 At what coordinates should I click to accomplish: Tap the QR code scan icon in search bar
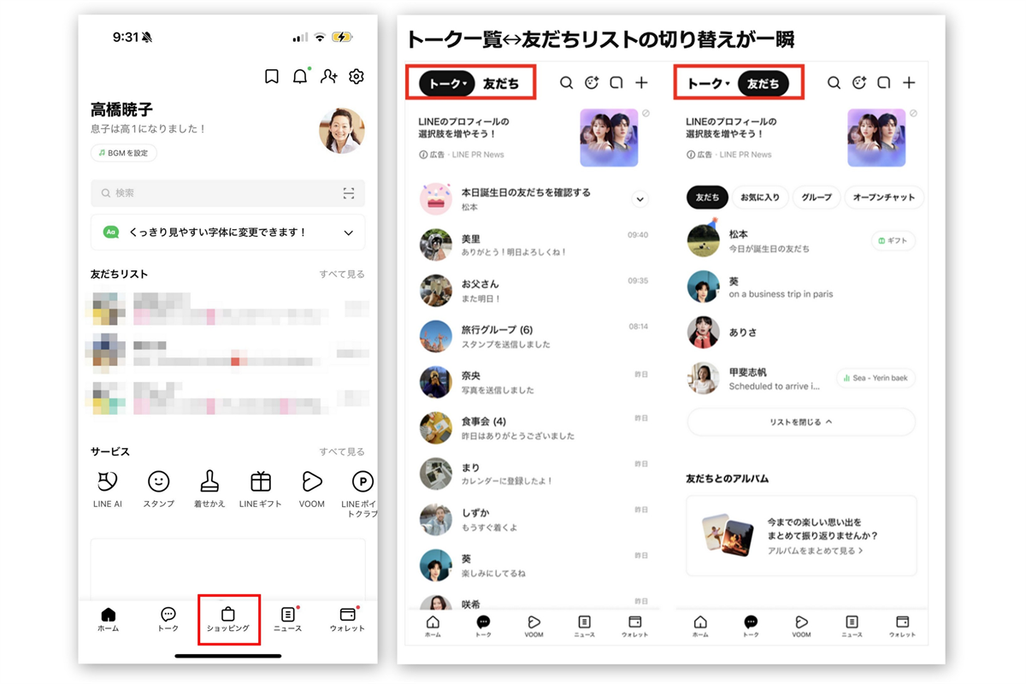click(349, 193)
